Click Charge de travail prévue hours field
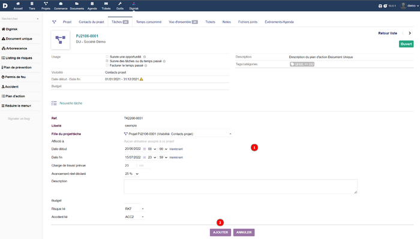The image size is (420, 239). coord(130,166)
